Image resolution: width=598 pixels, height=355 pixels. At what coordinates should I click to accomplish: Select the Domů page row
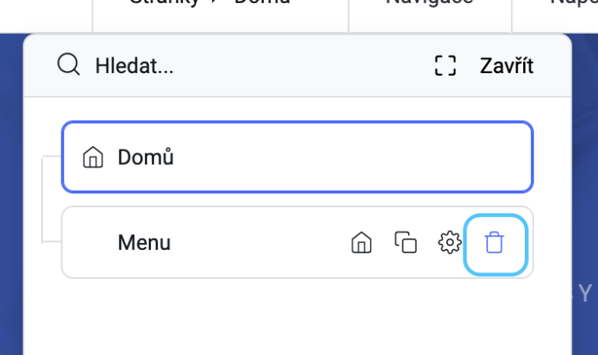click(x=297, y=157)
